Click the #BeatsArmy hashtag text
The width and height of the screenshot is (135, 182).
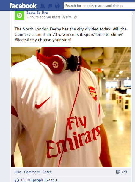click(x=26, y=40)
